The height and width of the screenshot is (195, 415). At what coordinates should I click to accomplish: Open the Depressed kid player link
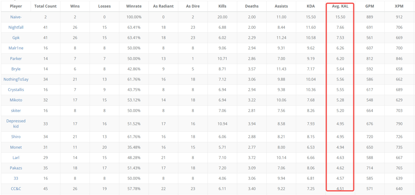(16, 124)
